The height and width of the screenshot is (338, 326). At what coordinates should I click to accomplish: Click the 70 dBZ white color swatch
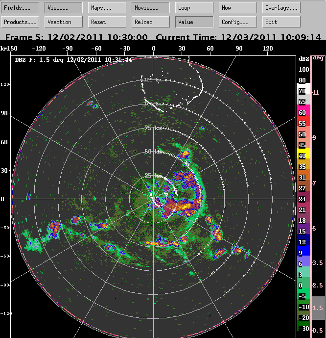(303, 88)
